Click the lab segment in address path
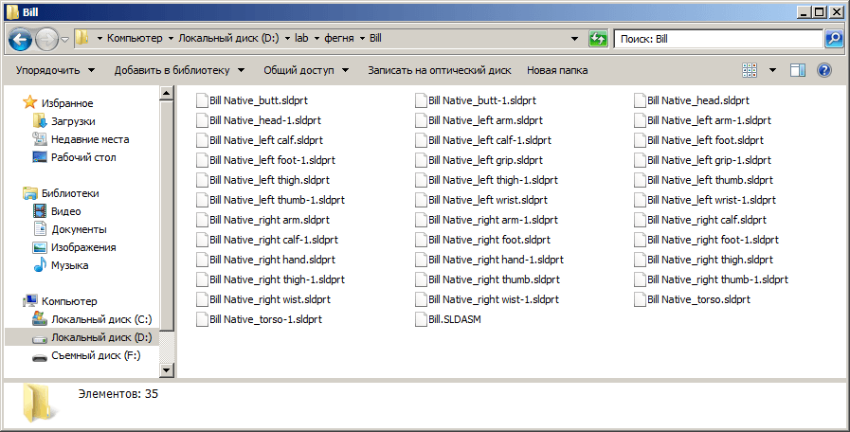This screenshot has width=850, height=432. point(301,39)
